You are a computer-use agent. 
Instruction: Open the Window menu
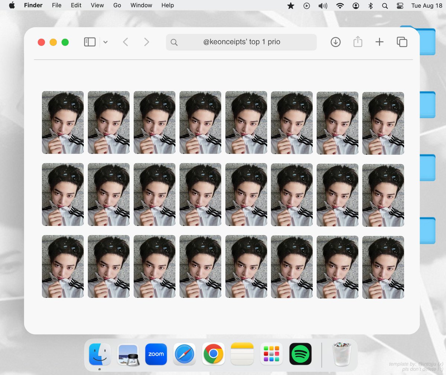tap(141, 5)
